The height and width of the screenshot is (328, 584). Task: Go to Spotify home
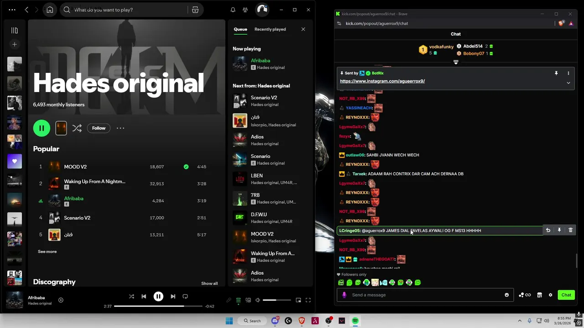[x=50, y=10]
